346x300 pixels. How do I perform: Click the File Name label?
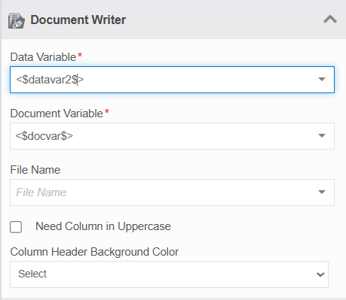pos(35,170)
